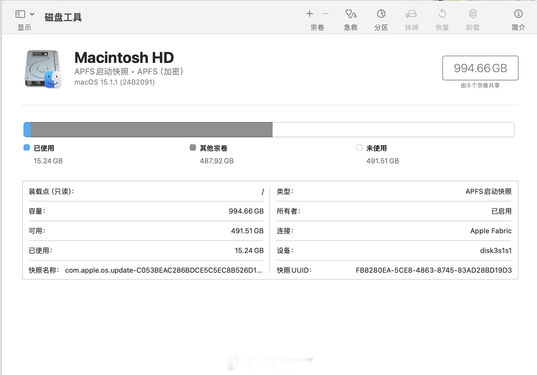Click the disk3s1s1 device value

[x=496, y=250]
